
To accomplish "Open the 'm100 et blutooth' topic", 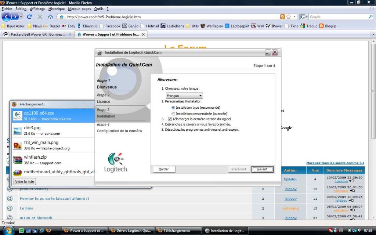I will click(36, 218).
